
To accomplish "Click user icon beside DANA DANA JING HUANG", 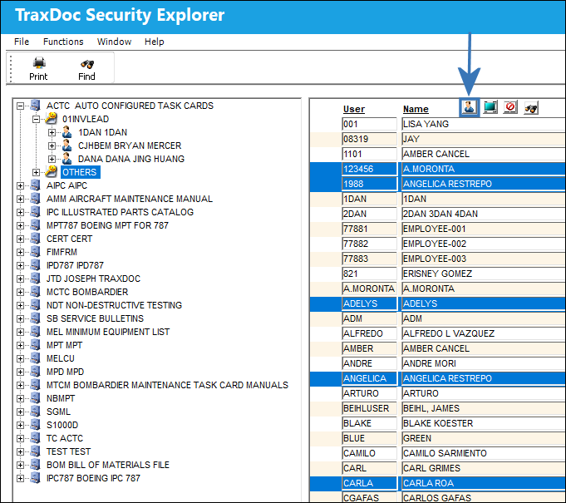I will [x=67, y=159].
